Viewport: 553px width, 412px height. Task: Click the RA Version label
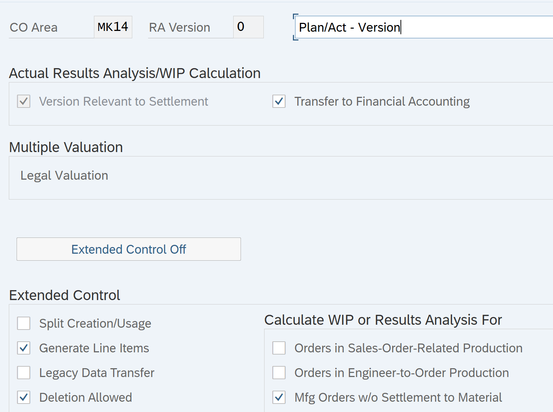179,28
